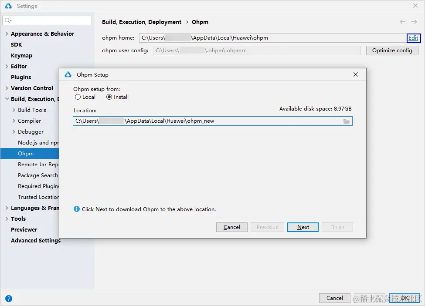This screenshot has width=425, height=306.
Task: Open Advanced Settings page
Action: click(x=35, y=240)
